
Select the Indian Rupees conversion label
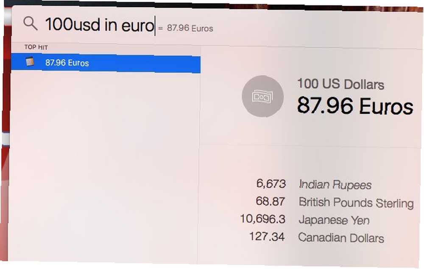tap(335, 185)
